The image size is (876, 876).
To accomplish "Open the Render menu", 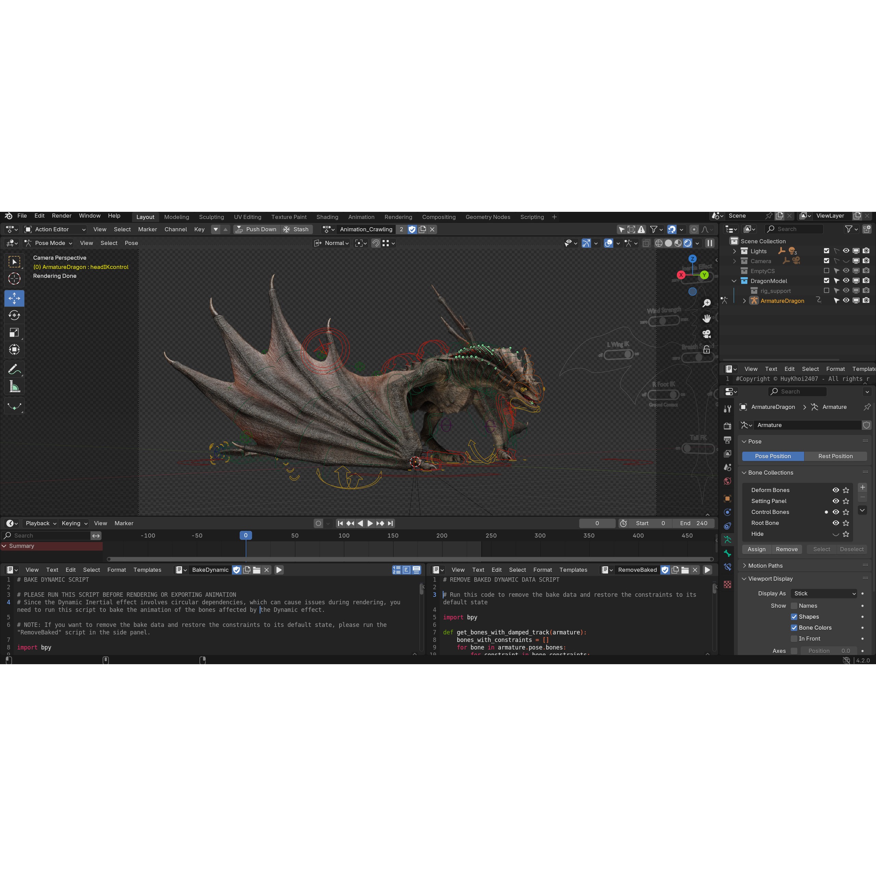I will (x=62, y=216).
